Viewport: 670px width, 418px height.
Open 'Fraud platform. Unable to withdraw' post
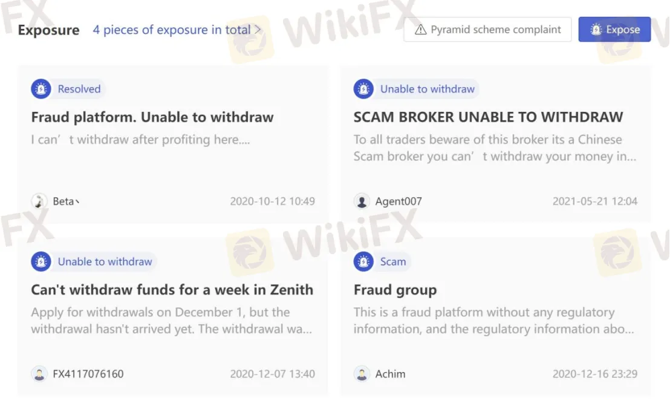[152, 117]
